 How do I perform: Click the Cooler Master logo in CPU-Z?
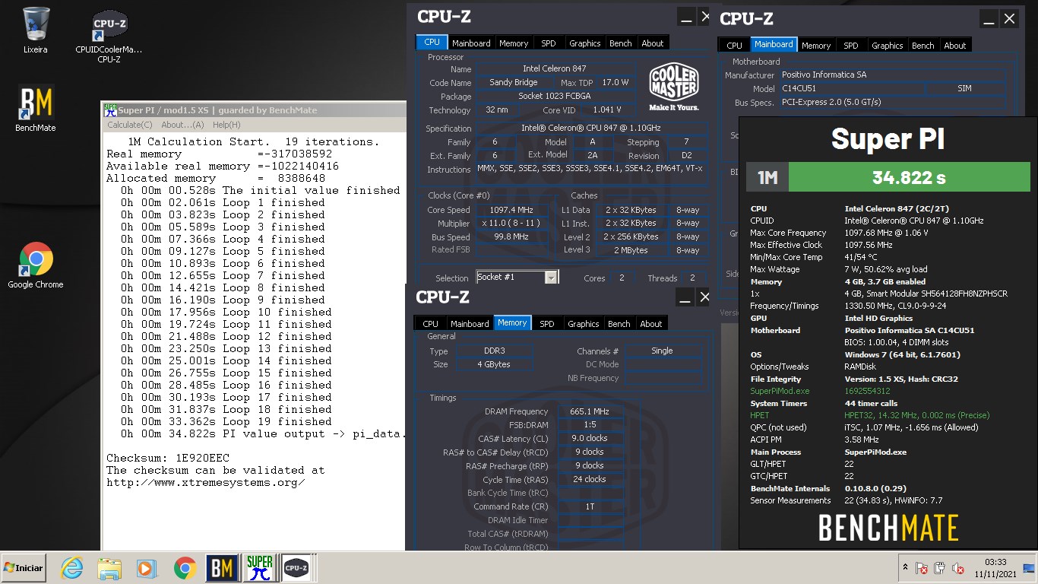[673, 88]
